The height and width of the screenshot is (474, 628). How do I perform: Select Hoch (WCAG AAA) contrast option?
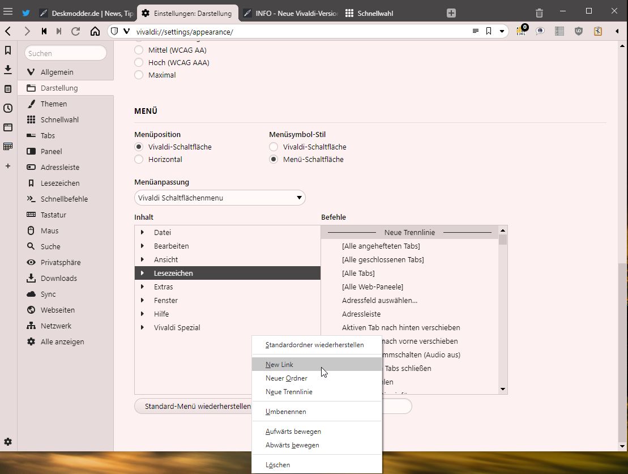tap(139, 62)
